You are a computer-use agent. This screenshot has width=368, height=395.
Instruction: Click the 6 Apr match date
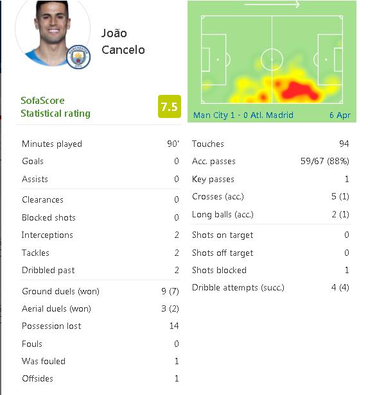(340, 115)
